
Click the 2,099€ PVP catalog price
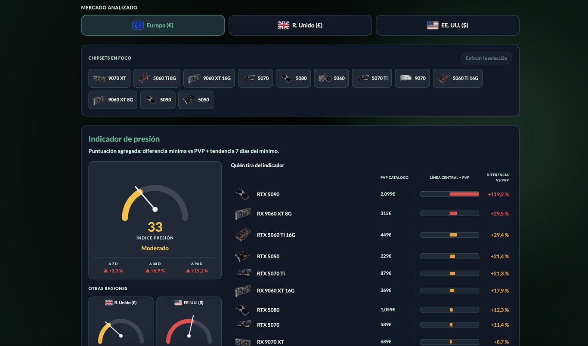(x=388, y=194)
